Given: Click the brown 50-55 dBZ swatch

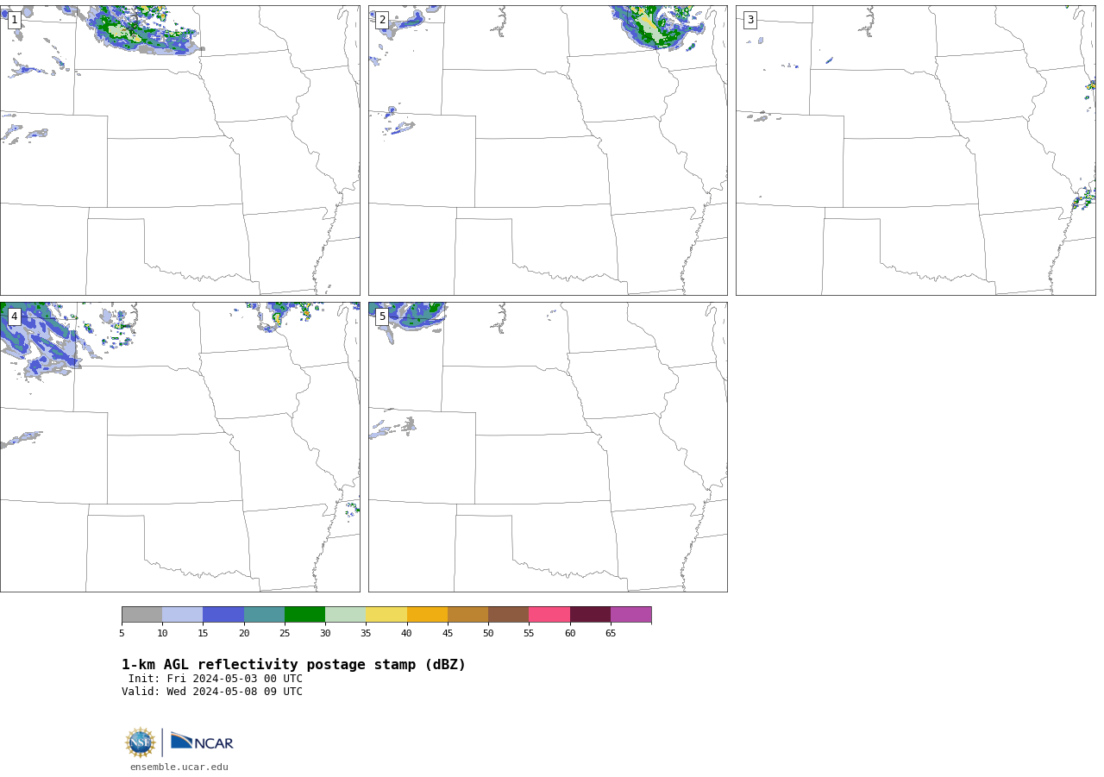Looking at the screenshot, I should coord(509,615).
